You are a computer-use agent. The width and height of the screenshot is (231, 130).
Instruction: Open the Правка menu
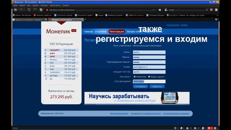pyautogui.click(x=22, y=5)
